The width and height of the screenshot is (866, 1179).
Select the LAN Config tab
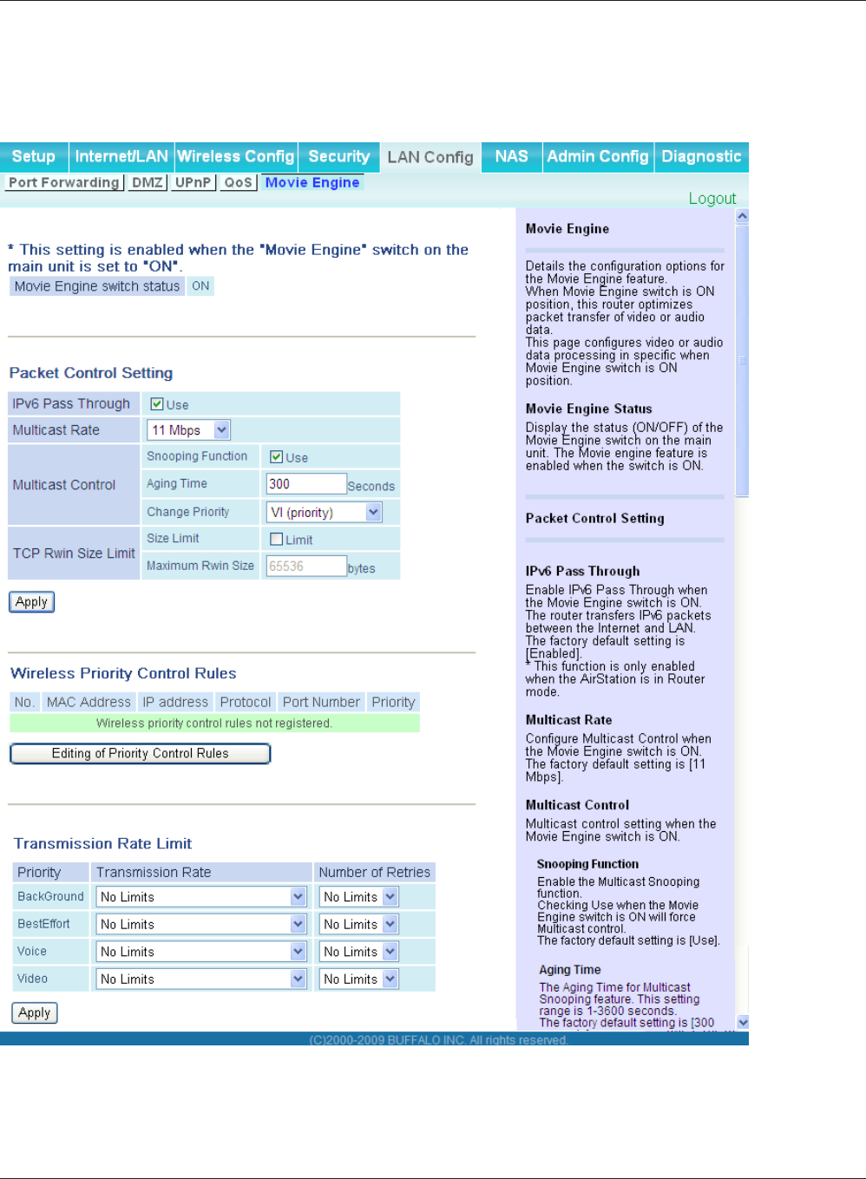pos(430,158)
